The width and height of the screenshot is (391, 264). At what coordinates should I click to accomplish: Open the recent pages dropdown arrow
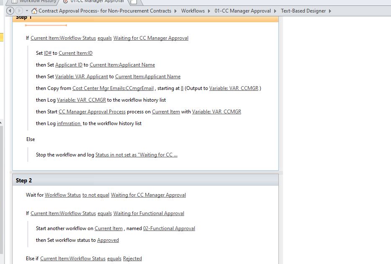(x=27, y=11)
